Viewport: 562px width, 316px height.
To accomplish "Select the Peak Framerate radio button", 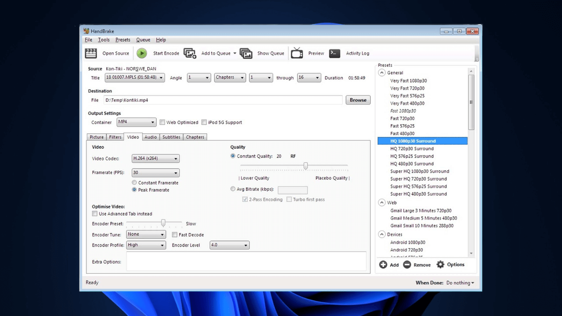I will coord(134,190).
